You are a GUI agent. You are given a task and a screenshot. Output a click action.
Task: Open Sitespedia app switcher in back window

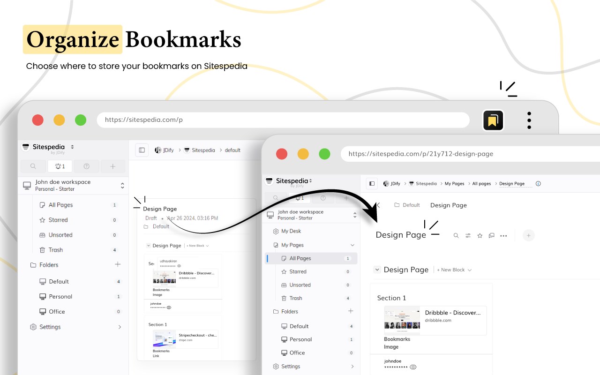pyautogui.click(x=72, y=147)
